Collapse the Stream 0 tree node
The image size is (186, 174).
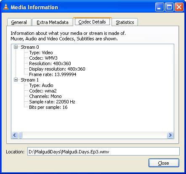(16, 47)
